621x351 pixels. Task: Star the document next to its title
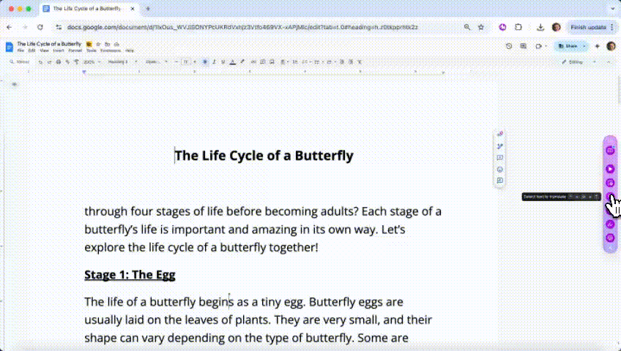[x=98, y=45]
